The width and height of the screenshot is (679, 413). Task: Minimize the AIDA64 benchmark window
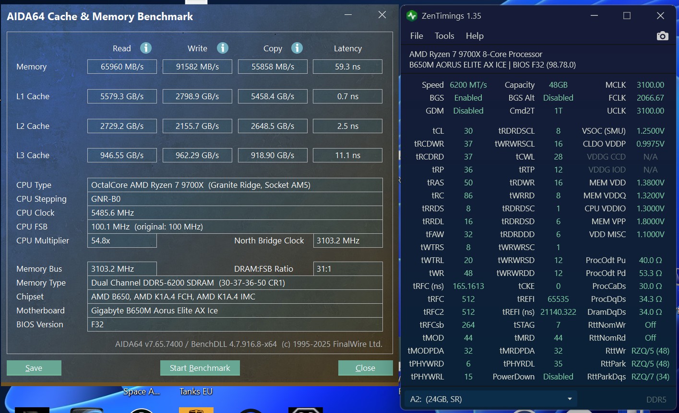[x=349, y=15]
